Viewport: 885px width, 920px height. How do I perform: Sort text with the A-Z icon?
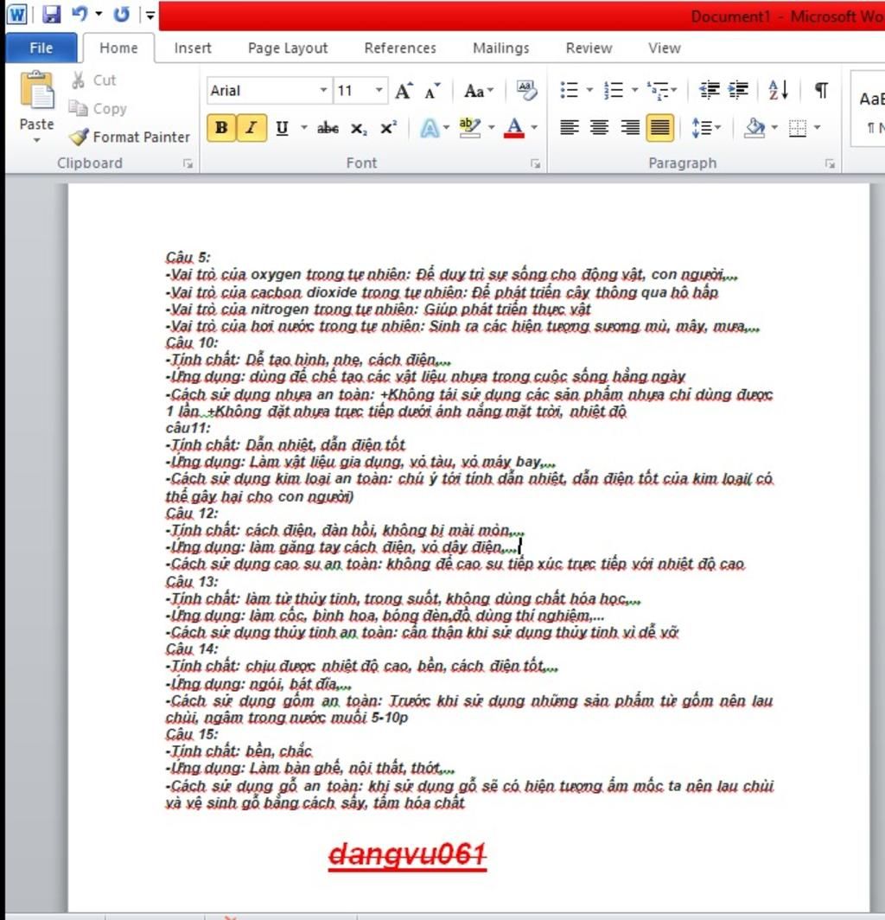pyautogui.click(x=778, y=90)
